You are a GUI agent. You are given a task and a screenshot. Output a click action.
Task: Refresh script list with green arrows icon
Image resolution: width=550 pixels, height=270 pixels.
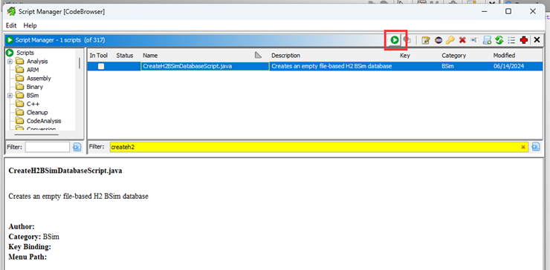coord(499,40)
